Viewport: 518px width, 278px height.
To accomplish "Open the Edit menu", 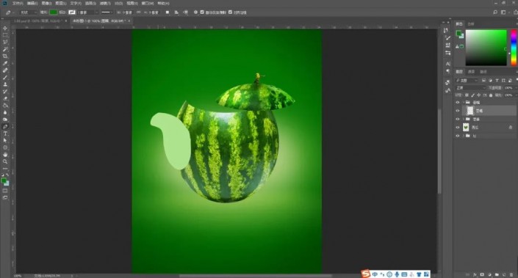I will point(32,3).
